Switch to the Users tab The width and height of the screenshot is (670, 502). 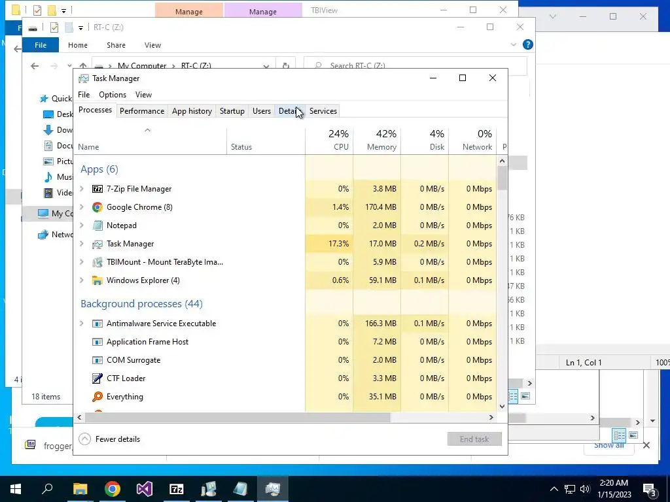pos(262,111)
